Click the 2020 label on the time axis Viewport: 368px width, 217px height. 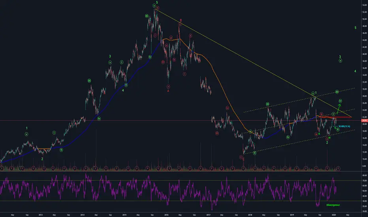(334, 215)
